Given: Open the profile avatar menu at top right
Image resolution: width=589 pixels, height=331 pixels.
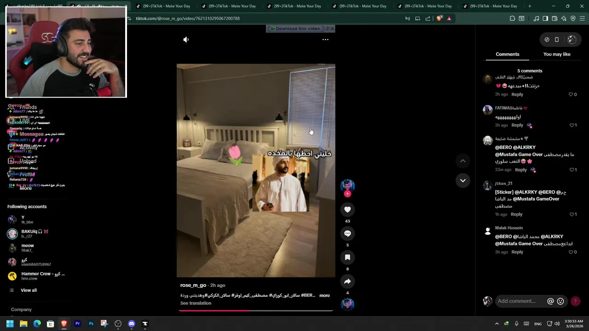Looking at the screenshot, I should coord(572,40).
